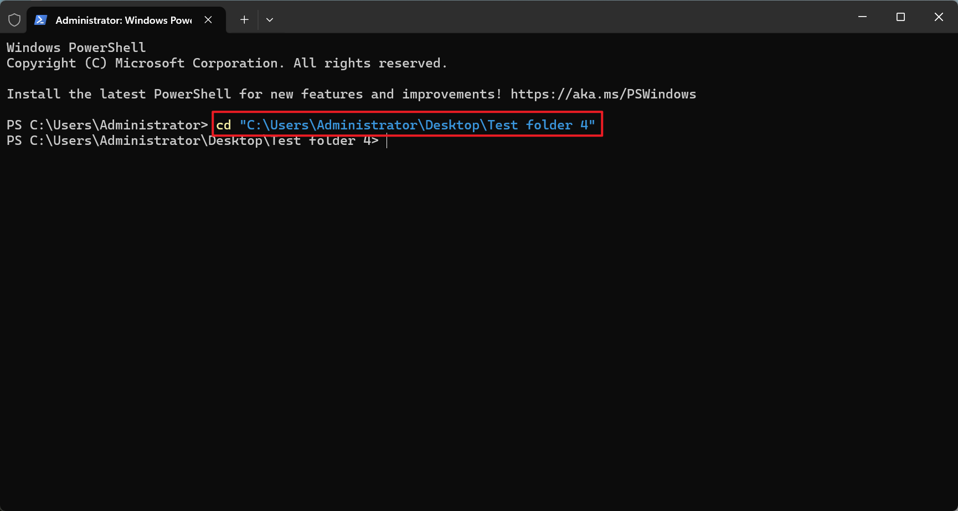Click the shield icon in title bar

pyautogui.click(x=14, y=20)
